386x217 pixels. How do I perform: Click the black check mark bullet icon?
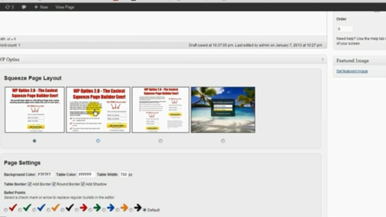69,208
